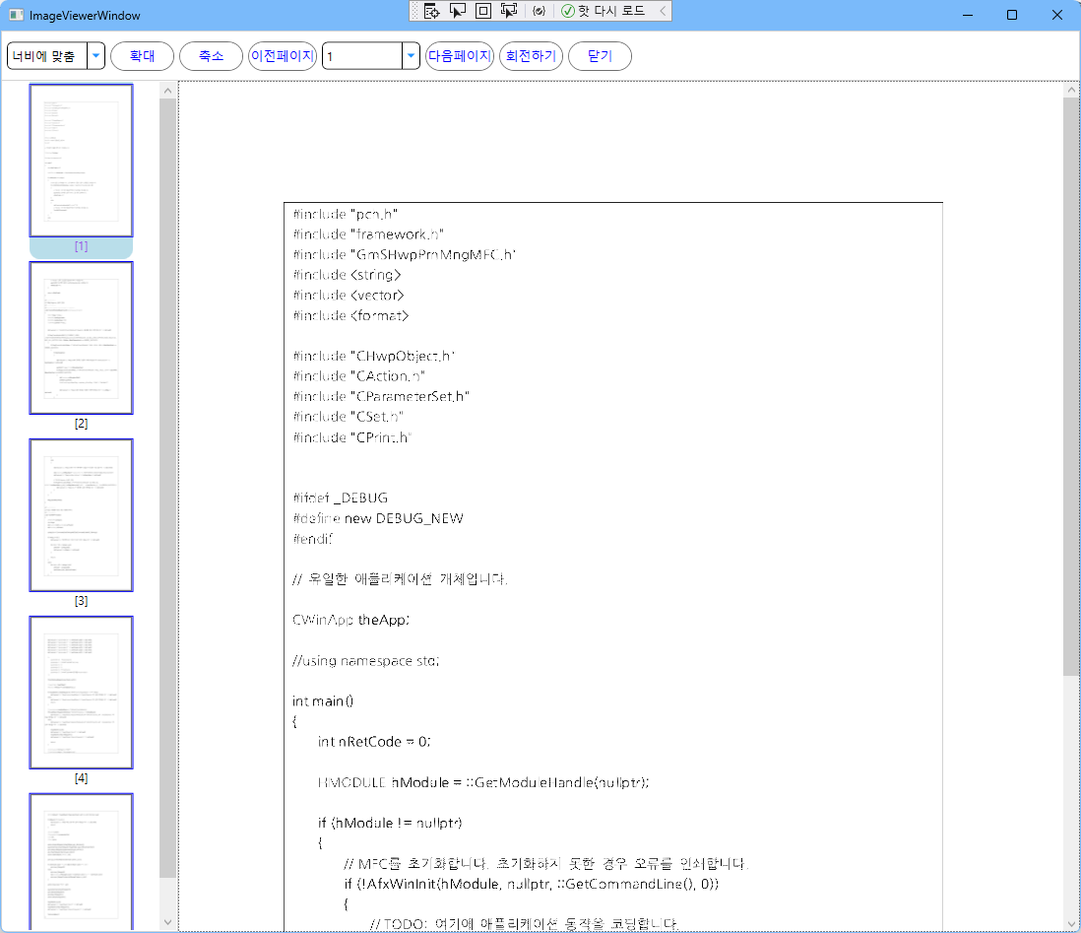Screen dimensions: 1081x933
Task: Select page 4 thumbnail
Action: 81,692
